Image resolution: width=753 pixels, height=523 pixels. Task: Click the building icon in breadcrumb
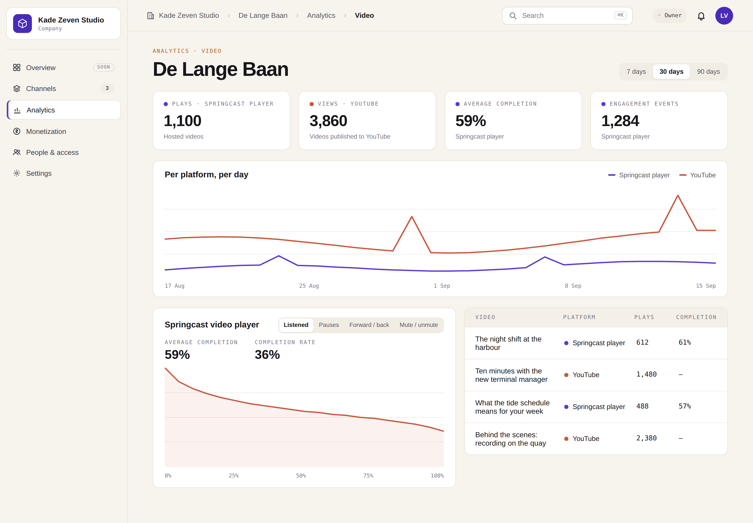[150, 15]
